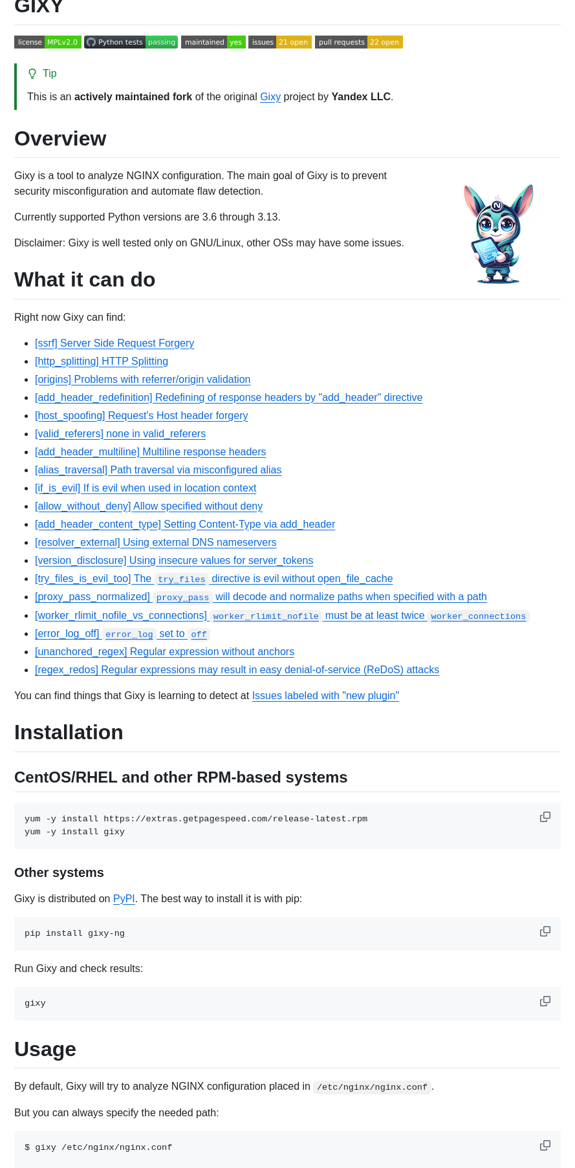Copy the gixy /etc/nginx/nginx.conf command
575x1168 pixels.
pos(545,1145)
